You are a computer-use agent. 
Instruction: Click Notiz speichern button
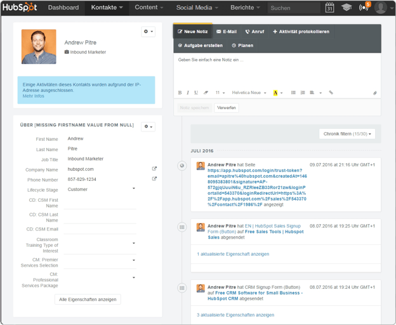[x=194, y=108]
